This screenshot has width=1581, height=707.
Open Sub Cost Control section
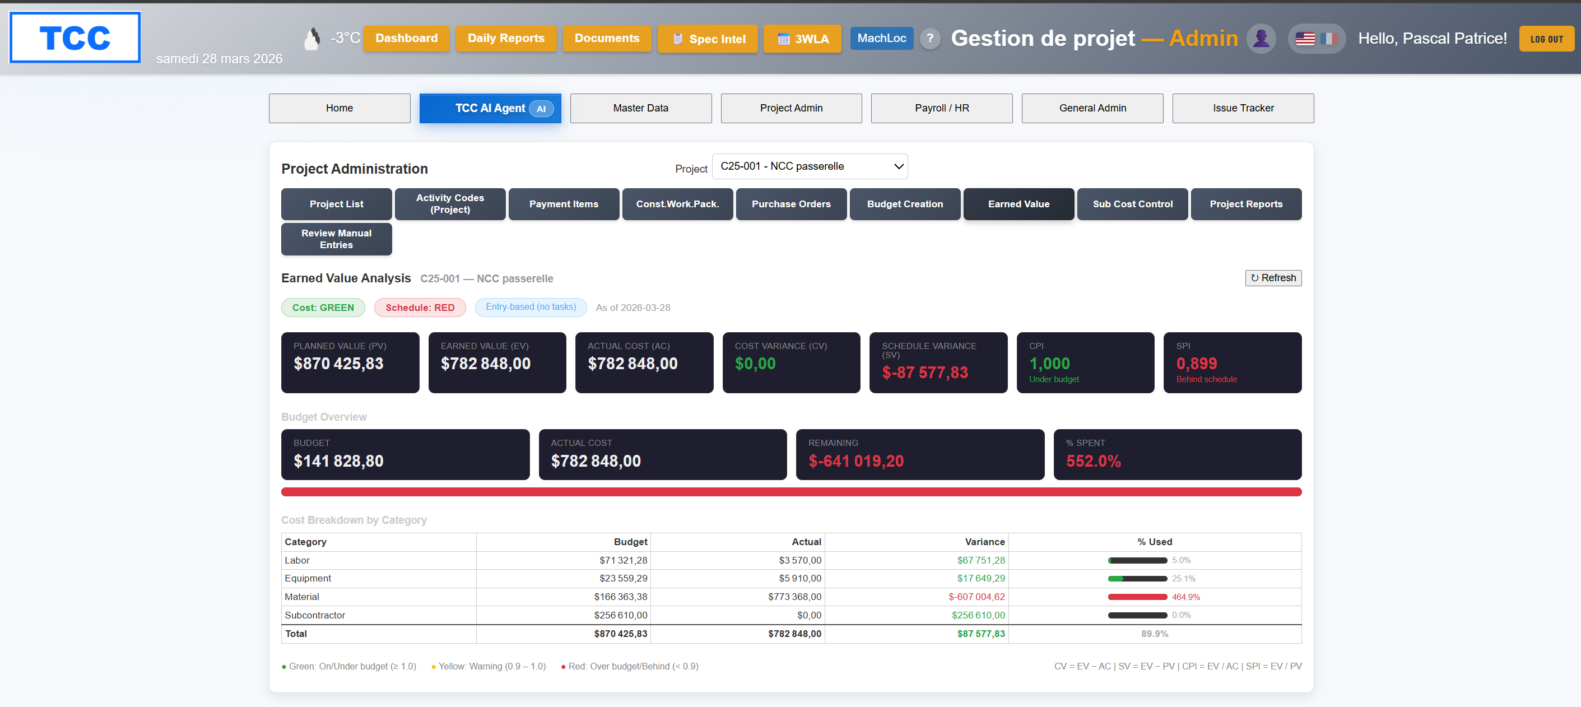click(1132, 204)
